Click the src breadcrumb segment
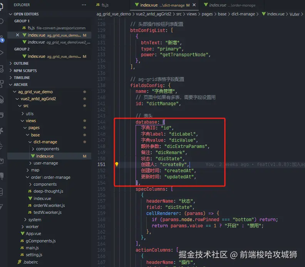Viewport: 305px width, 267px height. click(179, 14)
